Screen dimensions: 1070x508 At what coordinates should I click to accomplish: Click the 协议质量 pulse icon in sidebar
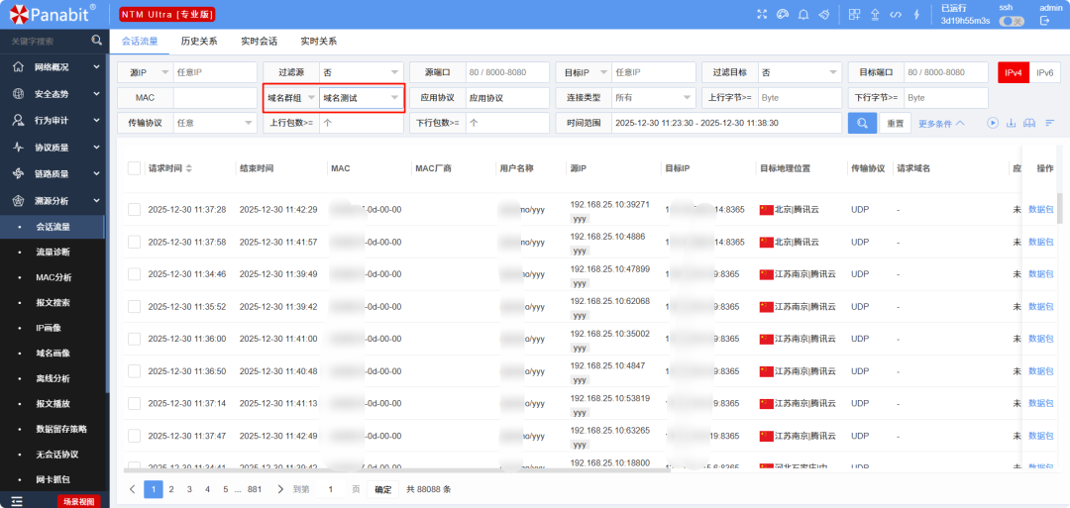19,147
